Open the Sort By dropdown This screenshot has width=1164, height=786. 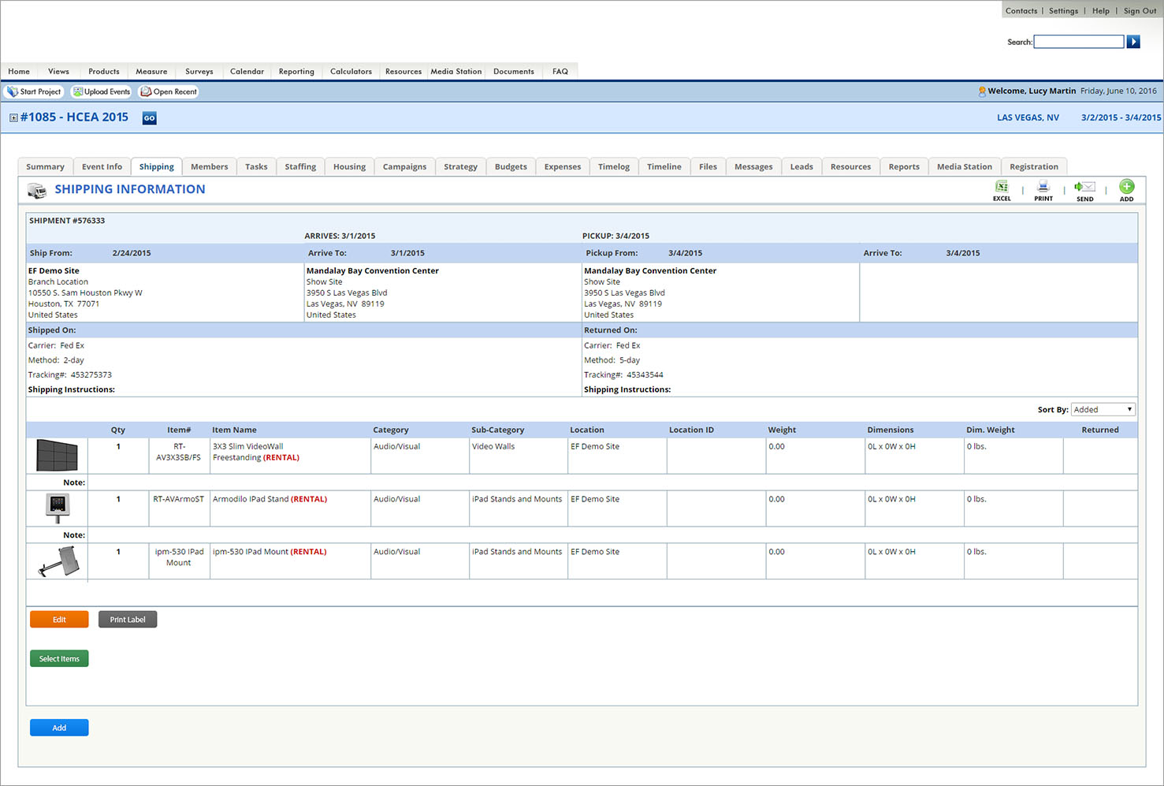1103,409
